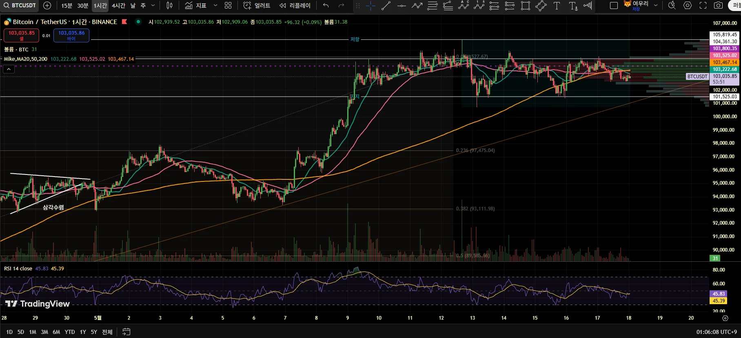Open the candlestick chart style selector
This screenshot has height=338, width=741.
[169, 6]
